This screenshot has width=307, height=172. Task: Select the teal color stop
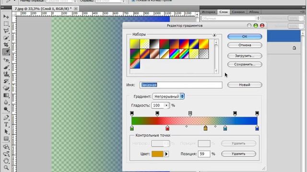click(225, 128)
